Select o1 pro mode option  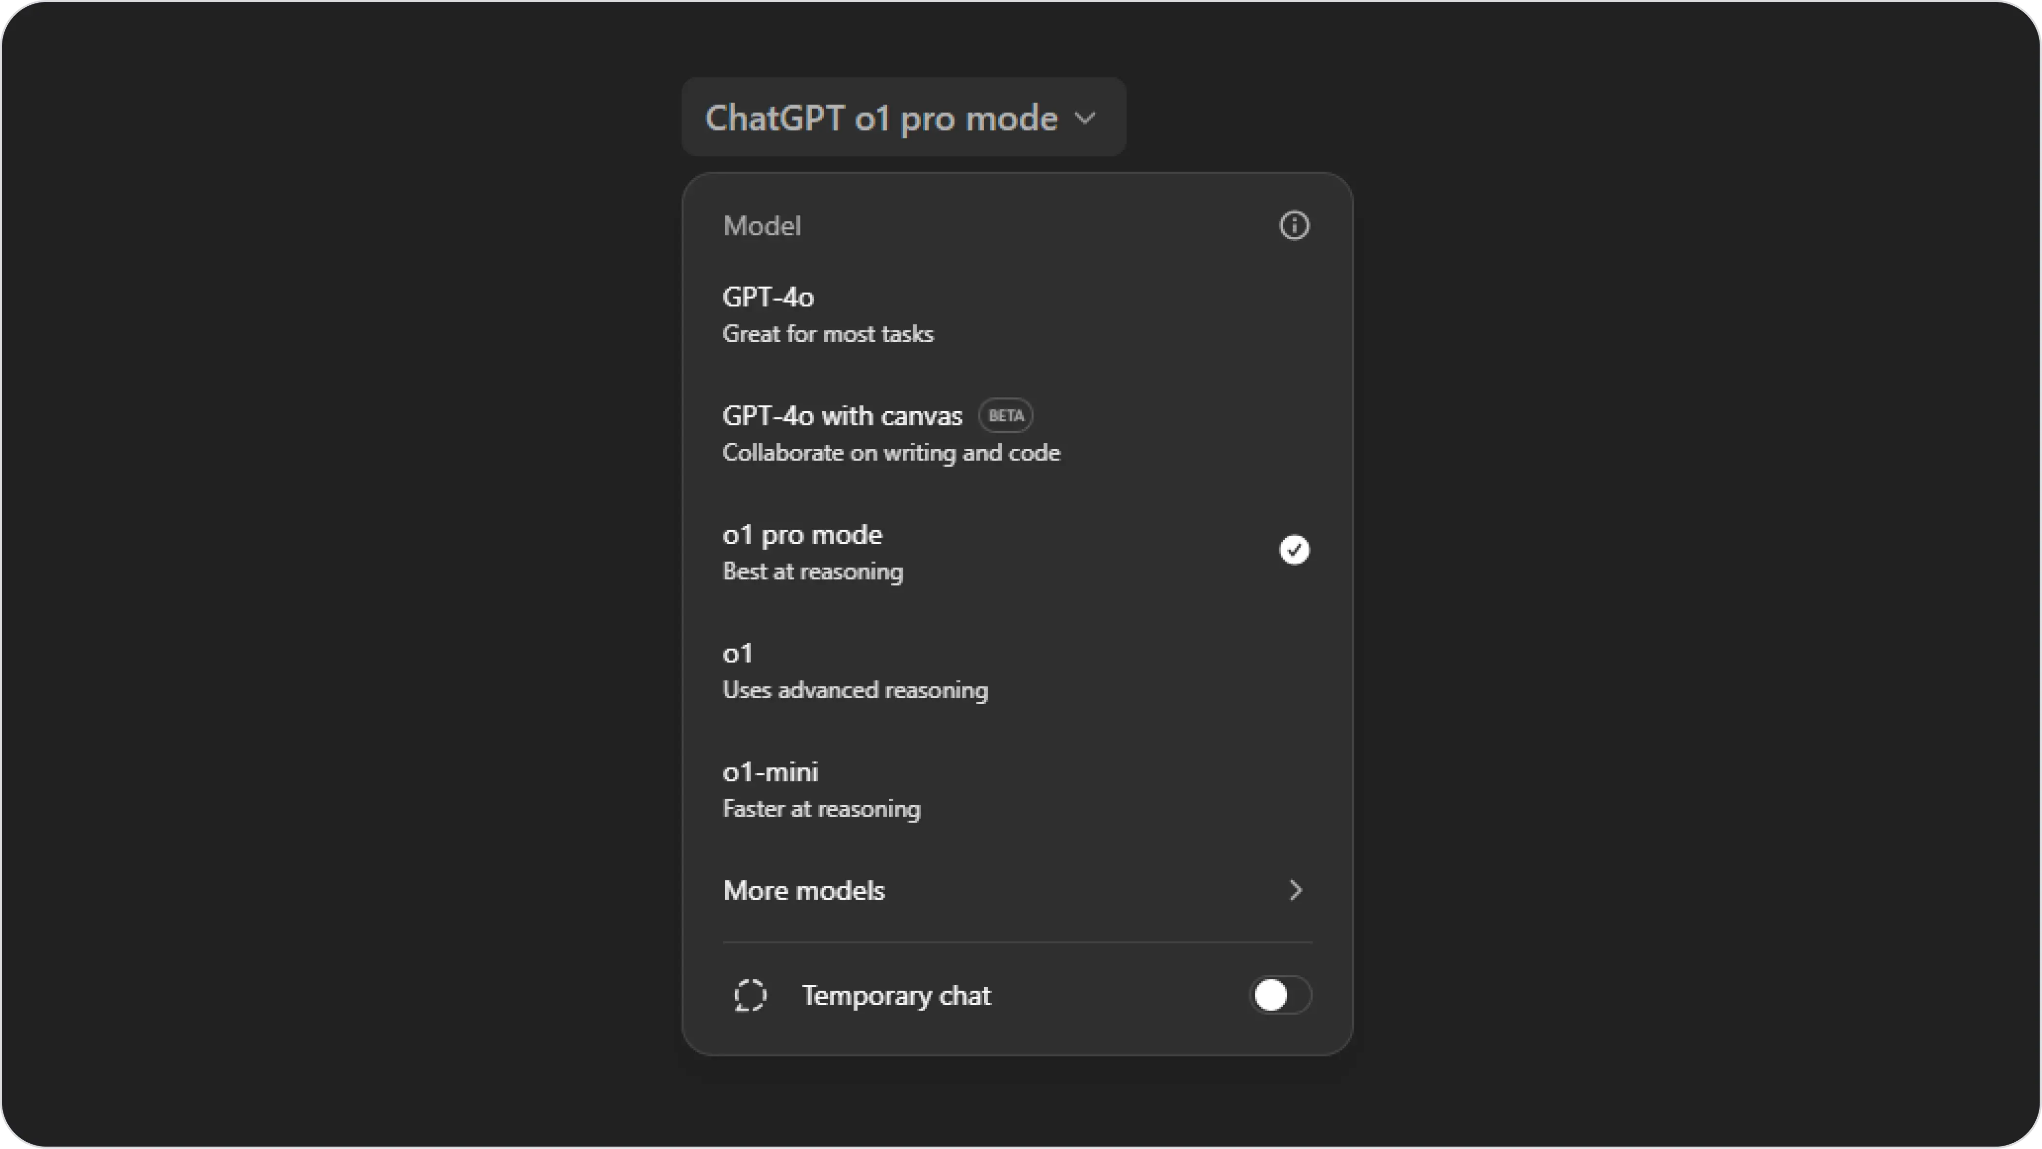coord(1017,552)
